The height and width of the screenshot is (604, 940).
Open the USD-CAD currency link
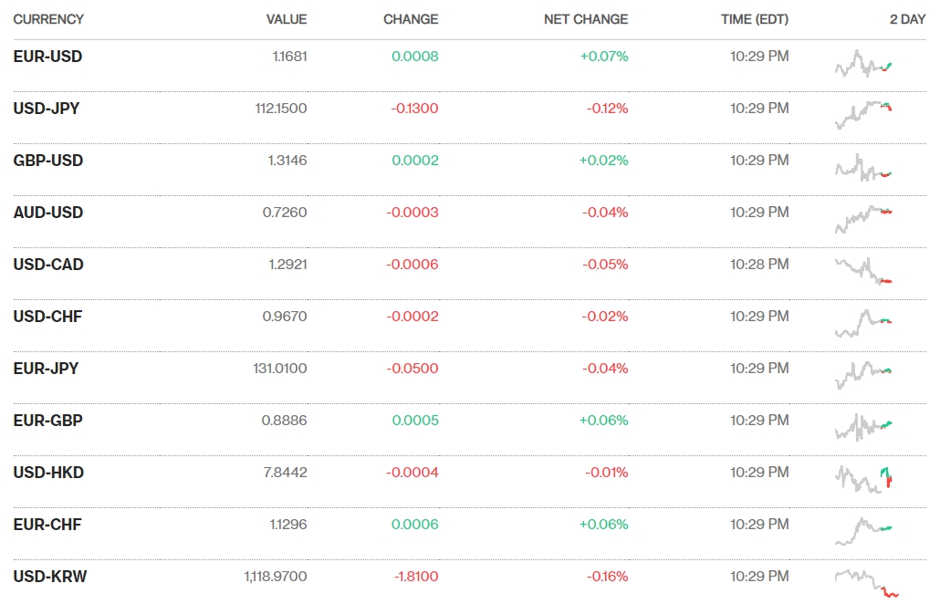(48, 265)
